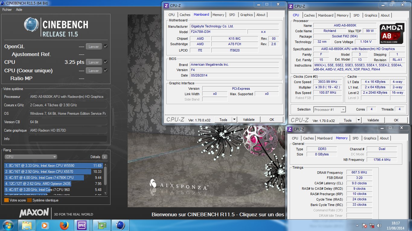Open About tab in Mainboard window
412x231 pixels.
[261, 15]
